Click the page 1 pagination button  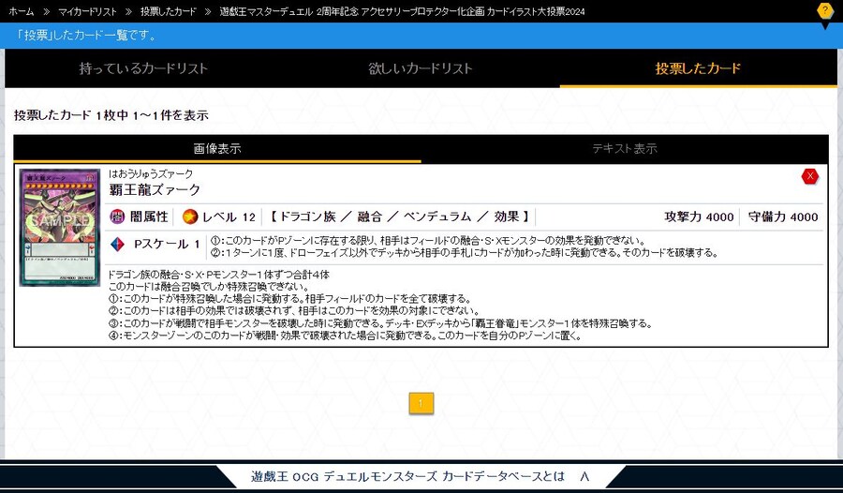click(x=421, y=403)
